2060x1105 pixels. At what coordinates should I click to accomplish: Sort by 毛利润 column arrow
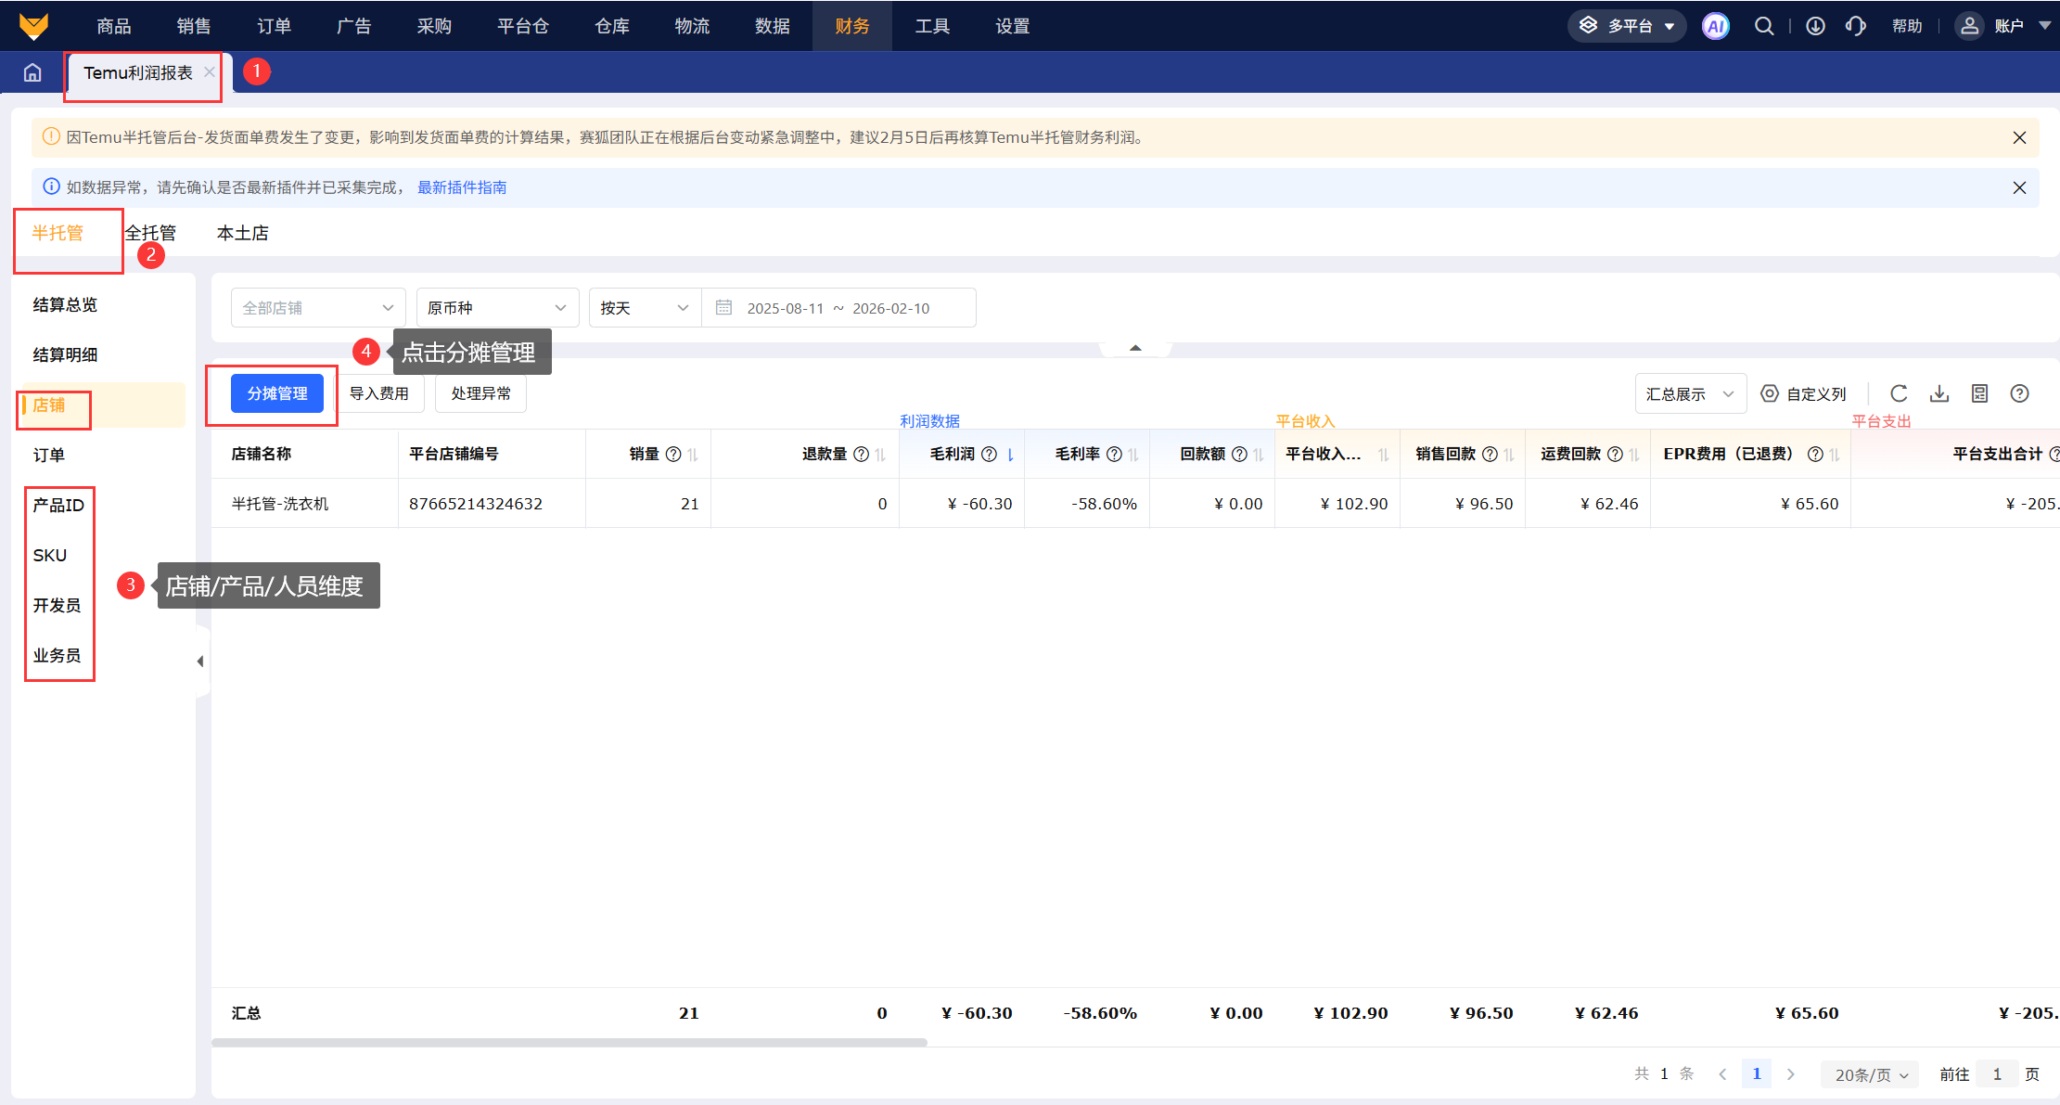pyautogui.click(x=1010, y=454)
